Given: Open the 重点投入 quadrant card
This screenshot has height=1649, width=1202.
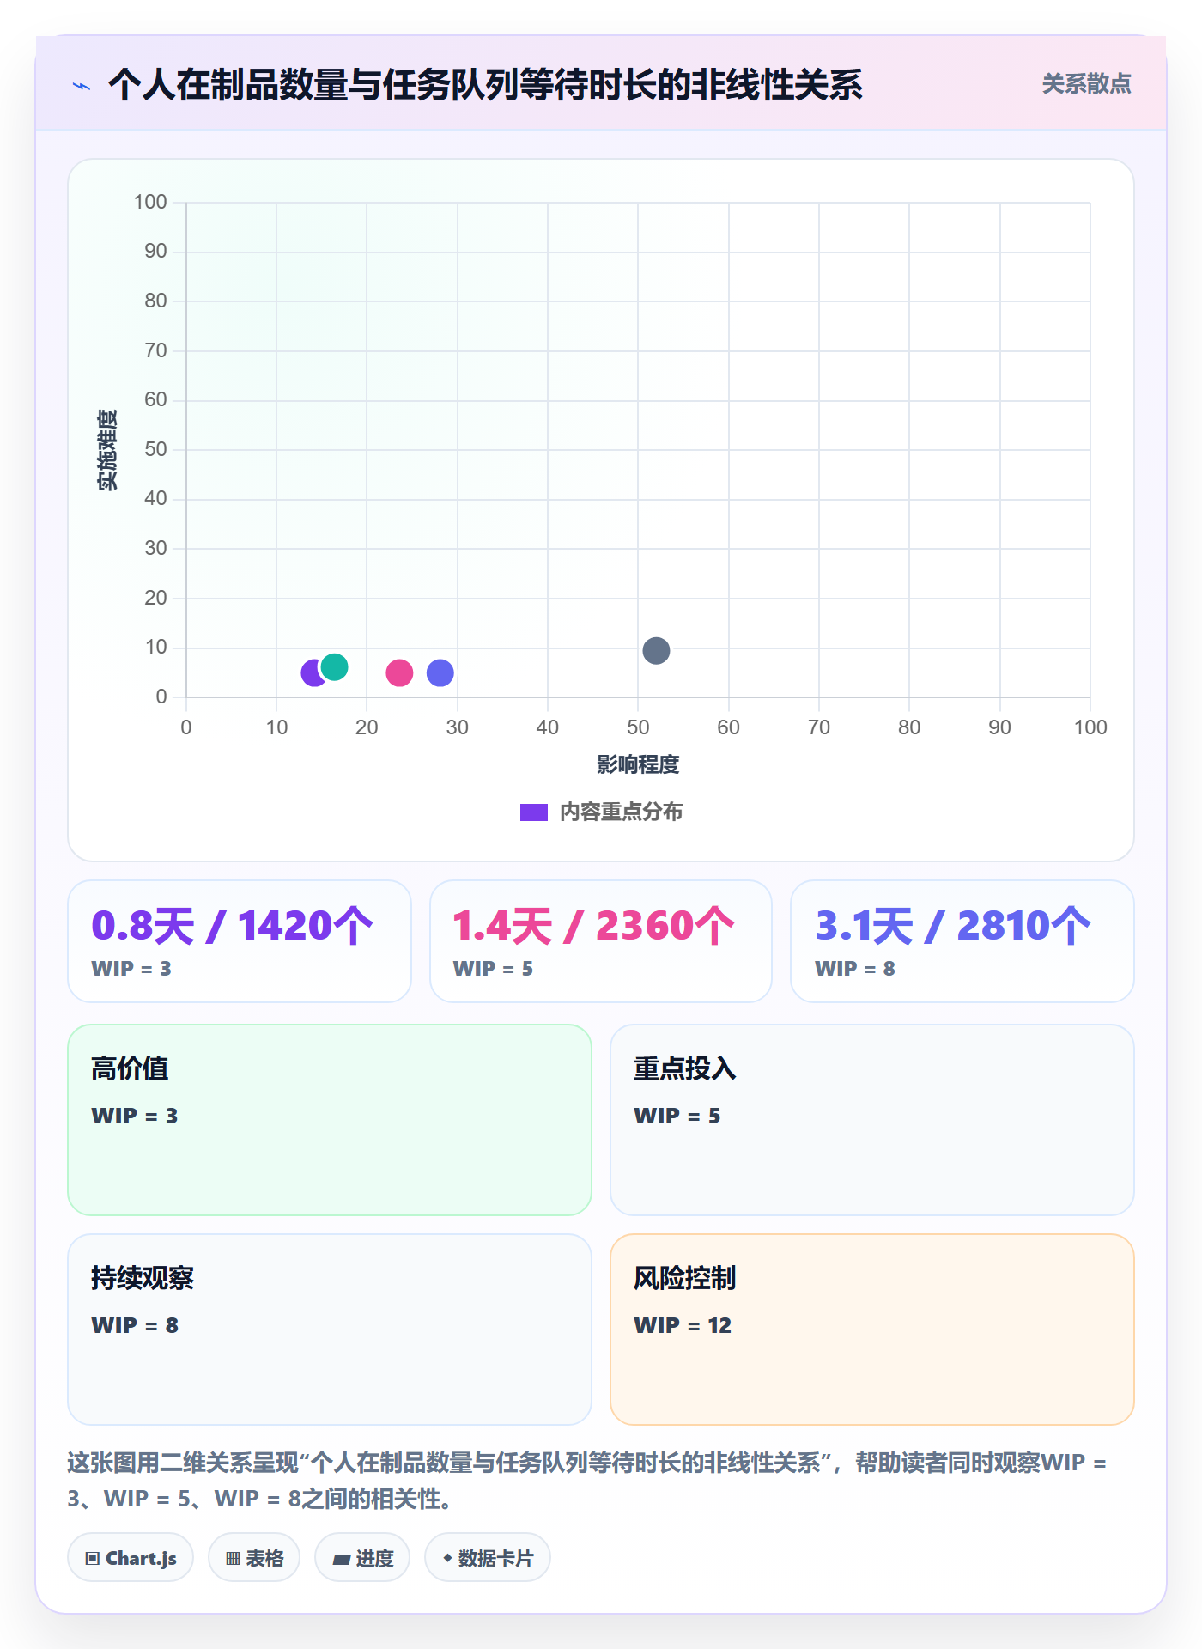Looking at the screenshot, I should (872, 1119).
